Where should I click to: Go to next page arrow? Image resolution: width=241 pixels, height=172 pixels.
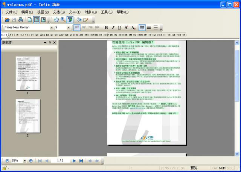74,161
